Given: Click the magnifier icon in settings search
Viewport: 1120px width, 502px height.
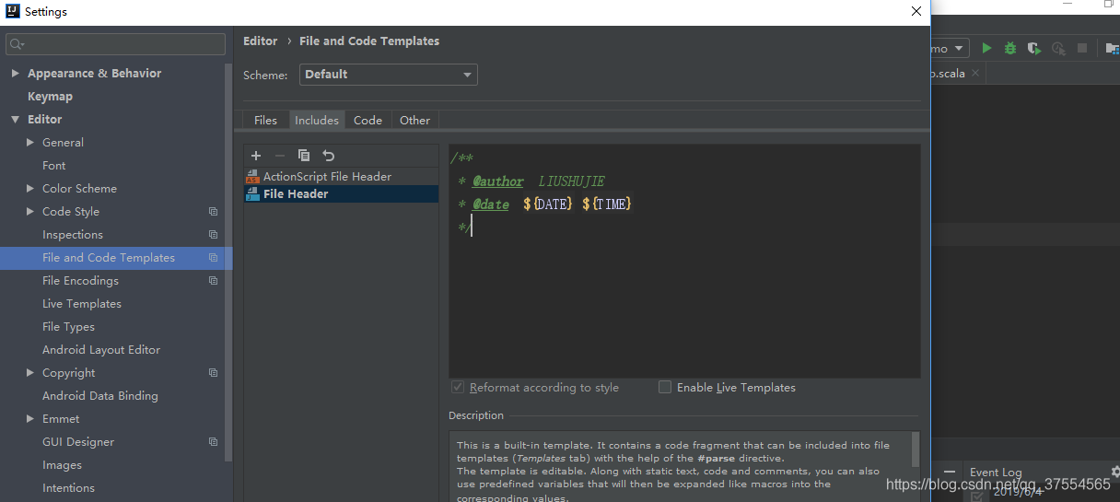Looking at the screenshot, I should point(17,44).
